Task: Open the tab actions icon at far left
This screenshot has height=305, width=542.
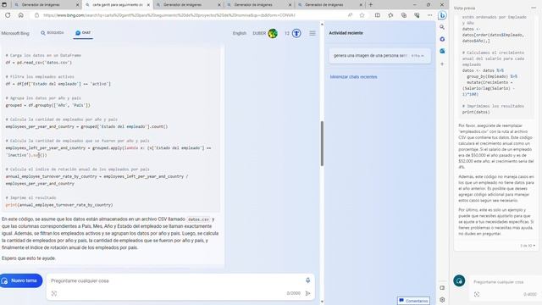Action: coord(4,5)
